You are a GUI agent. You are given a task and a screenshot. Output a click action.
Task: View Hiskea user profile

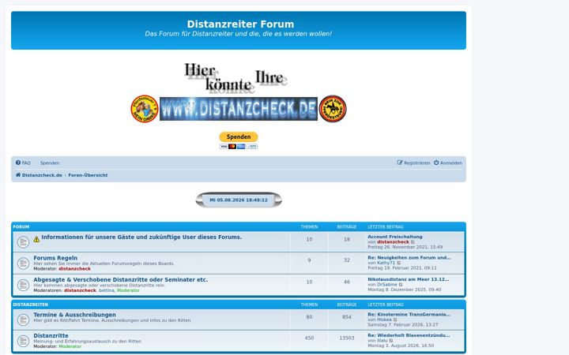pyautogui.click(x=384, y=319)
